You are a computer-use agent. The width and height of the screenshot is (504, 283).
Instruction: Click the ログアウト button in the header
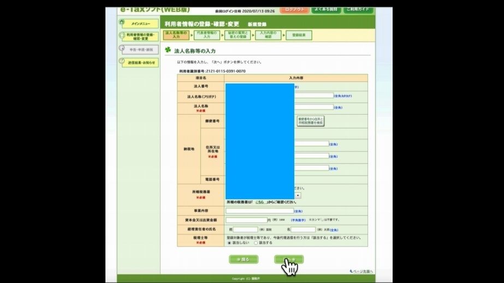coord(294,9)
